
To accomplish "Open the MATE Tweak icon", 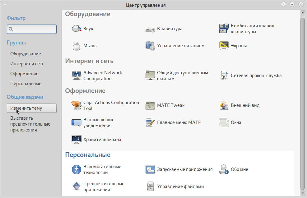I will tap(150, 105).
